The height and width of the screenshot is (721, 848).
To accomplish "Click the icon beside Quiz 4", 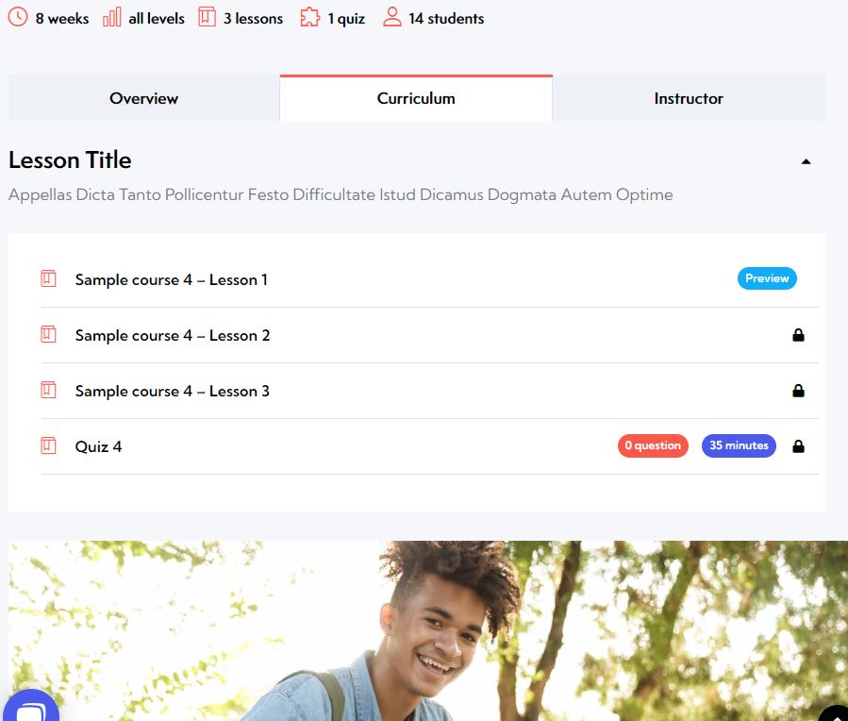I will [x=49, y=445].
